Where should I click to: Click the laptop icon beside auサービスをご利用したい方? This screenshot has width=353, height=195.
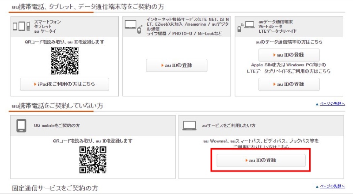point(189,126)
